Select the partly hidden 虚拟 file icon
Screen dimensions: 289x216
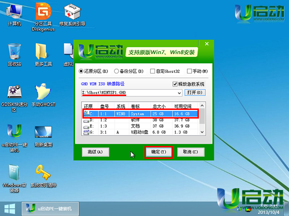coord(68,55)
